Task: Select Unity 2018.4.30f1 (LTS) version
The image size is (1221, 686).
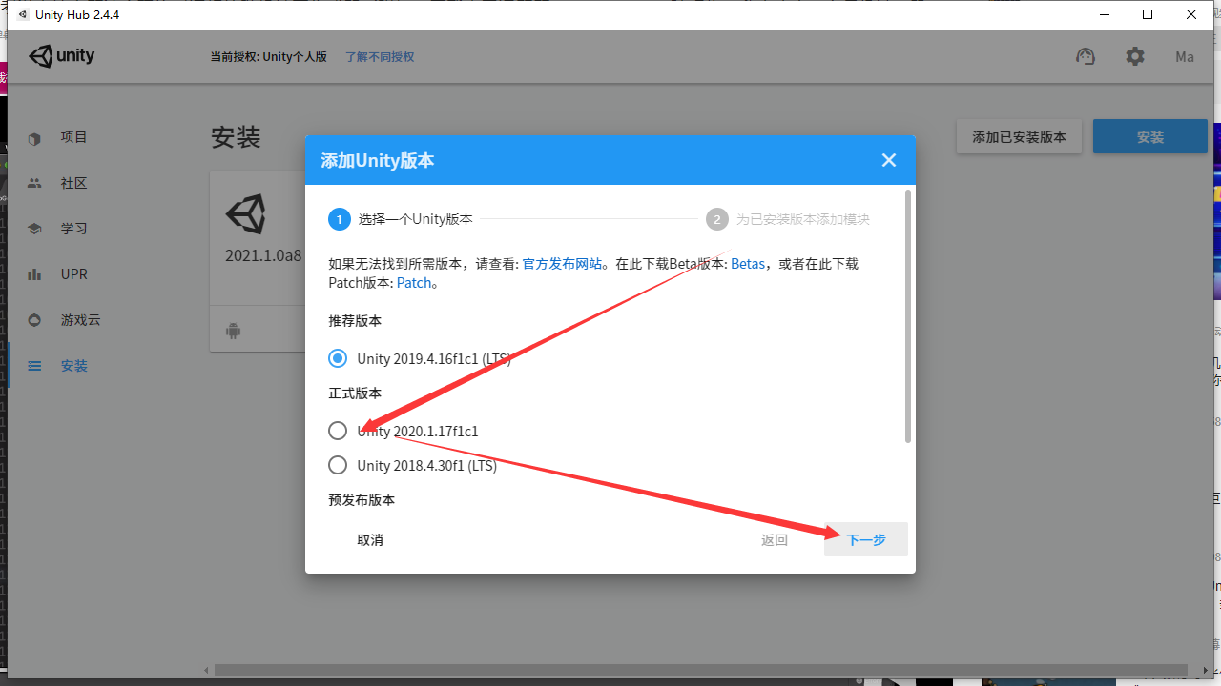Action: click(x=337, y=464)
